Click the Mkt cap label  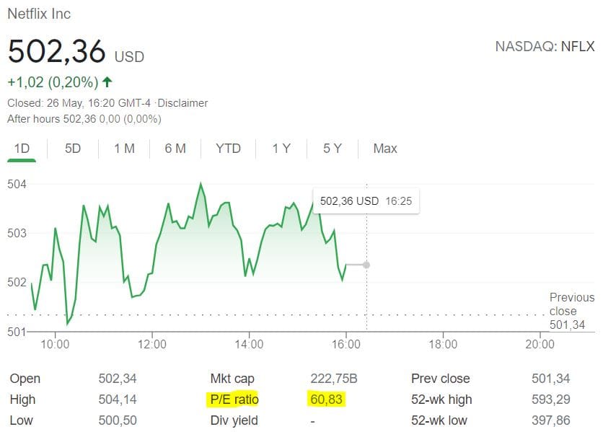[232, 379]
